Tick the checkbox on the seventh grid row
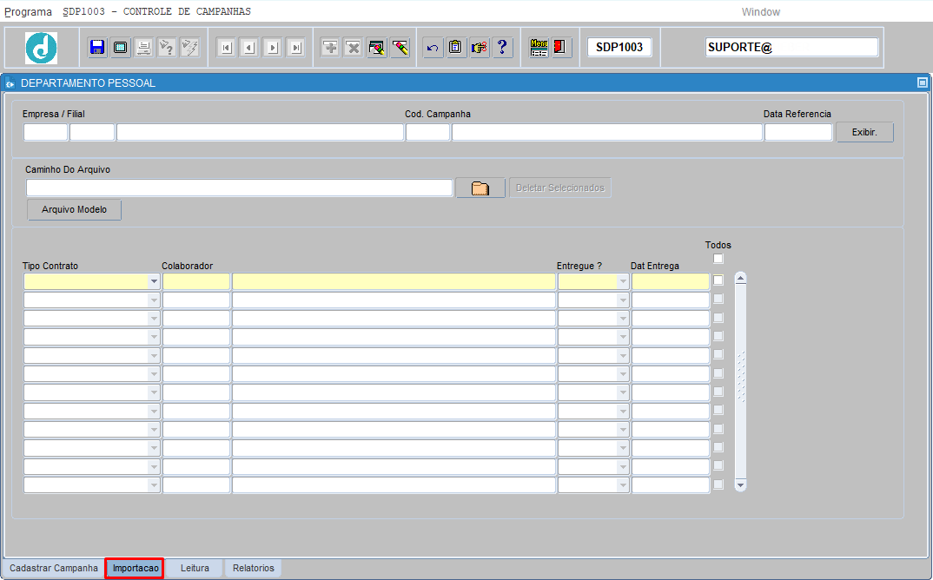 point(718,392)
